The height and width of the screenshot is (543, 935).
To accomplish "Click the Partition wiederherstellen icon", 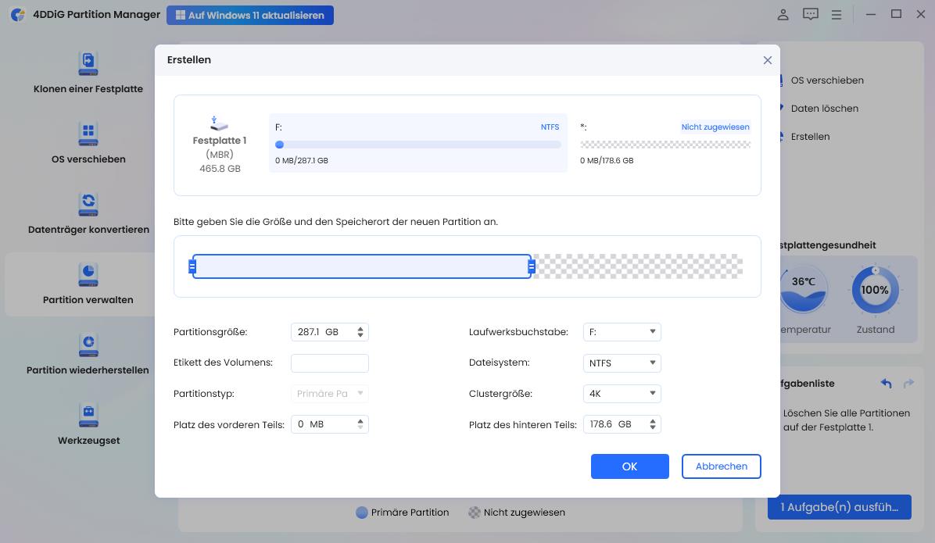I will 88,345.
